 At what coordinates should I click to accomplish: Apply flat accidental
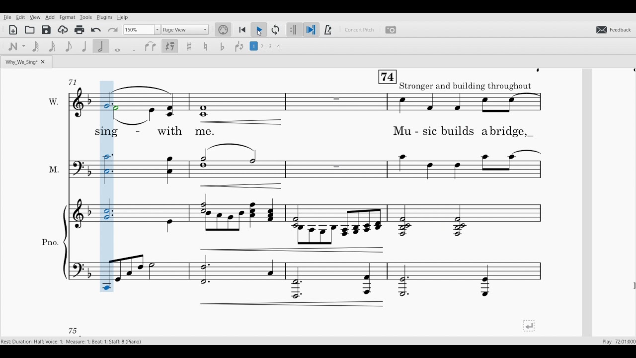(x=222, y=47)
